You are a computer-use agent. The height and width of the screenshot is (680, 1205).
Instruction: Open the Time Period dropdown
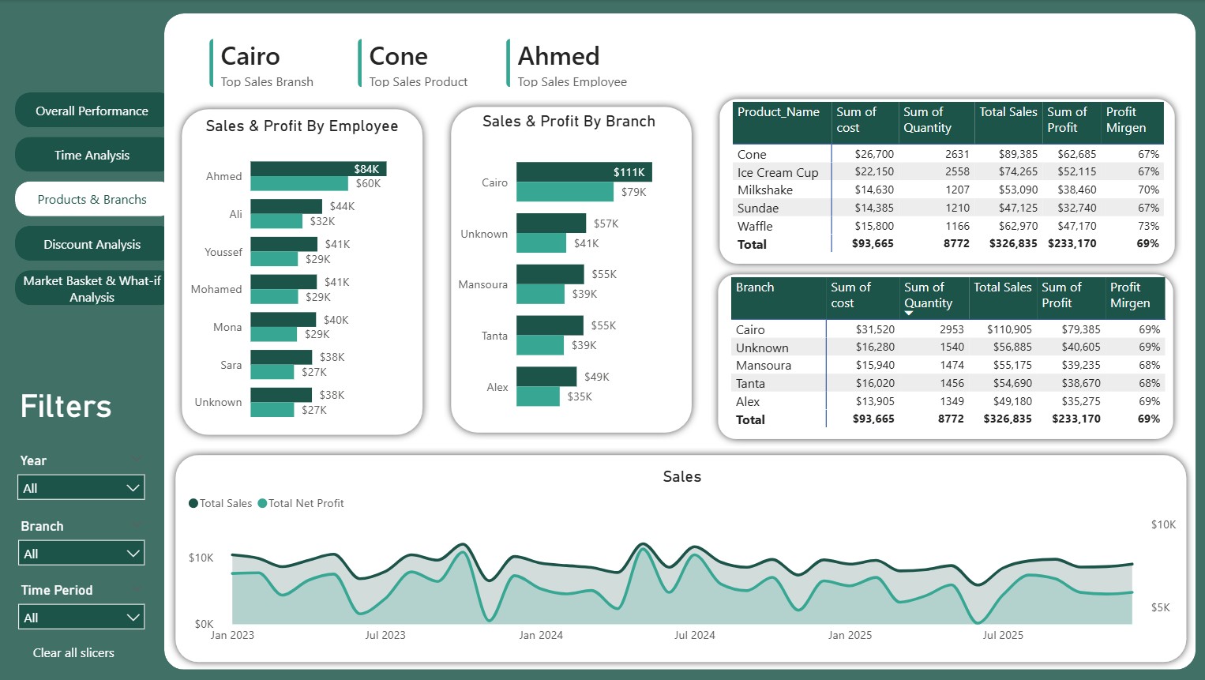[81, 618]
